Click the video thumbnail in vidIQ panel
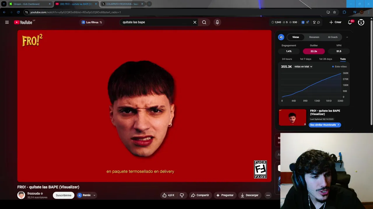Viewport: 373px width, 209px height. [293, 118]
